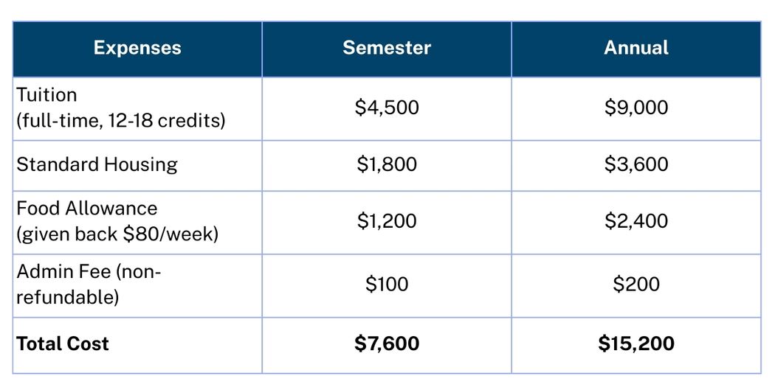Image resolution: width=775 pixels, height=387 pixels.
Task: Select the Tuition full-time row label
Action: (120, 108)
